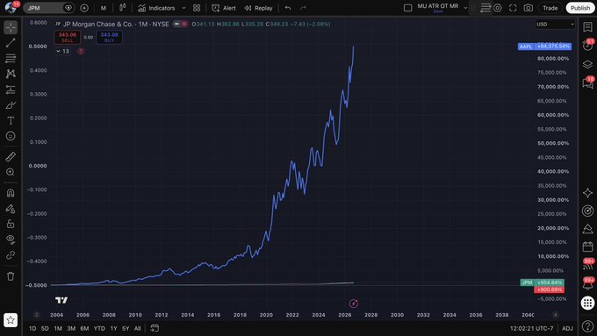The height and width of the screenshot is (336, 597).
Task: Select the ruler measure tool
Action: pos(11,156)
